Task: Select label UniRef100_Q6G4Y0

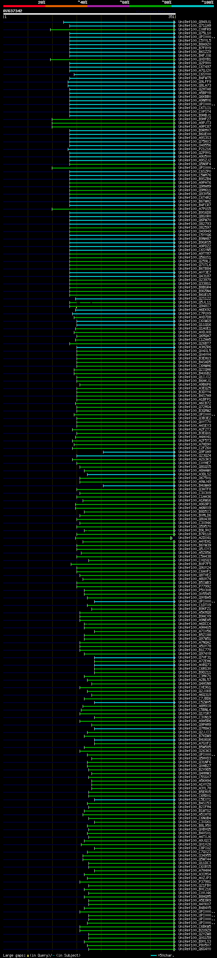Action: (195, 949)
